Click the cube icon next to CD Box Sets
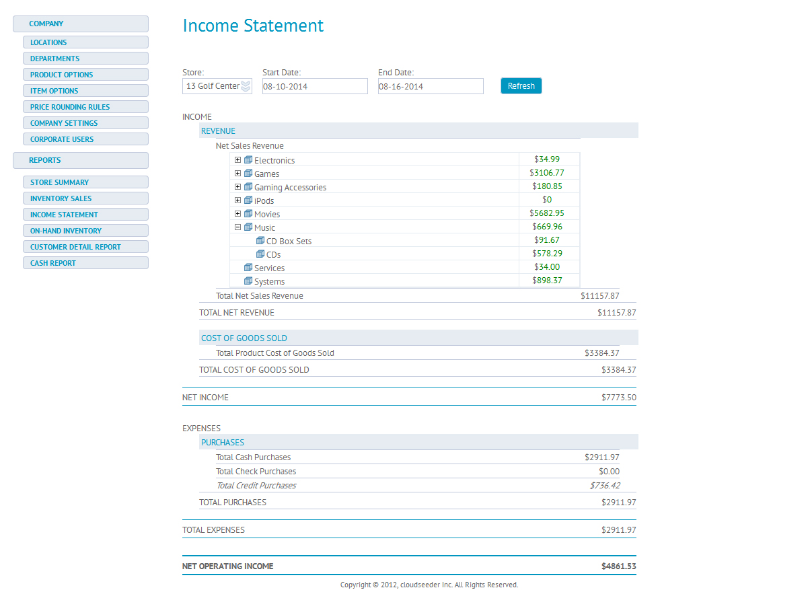810x590 pixels. pyautogui.click(x=260, y=241)
